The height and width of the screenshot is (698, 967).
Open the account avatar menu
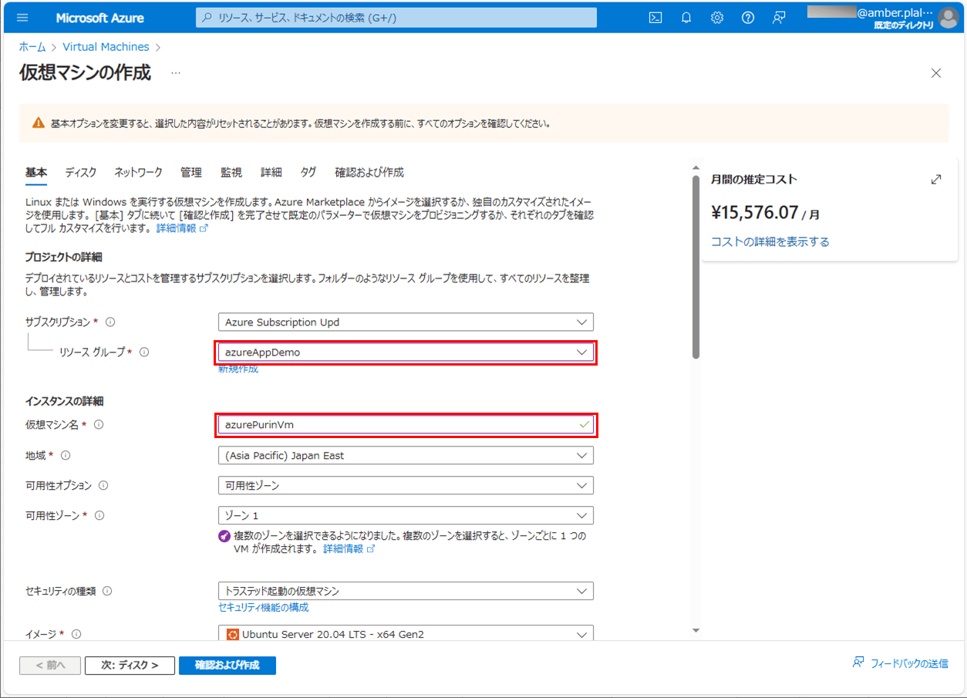pyautogui.click(x=948, y=18)
